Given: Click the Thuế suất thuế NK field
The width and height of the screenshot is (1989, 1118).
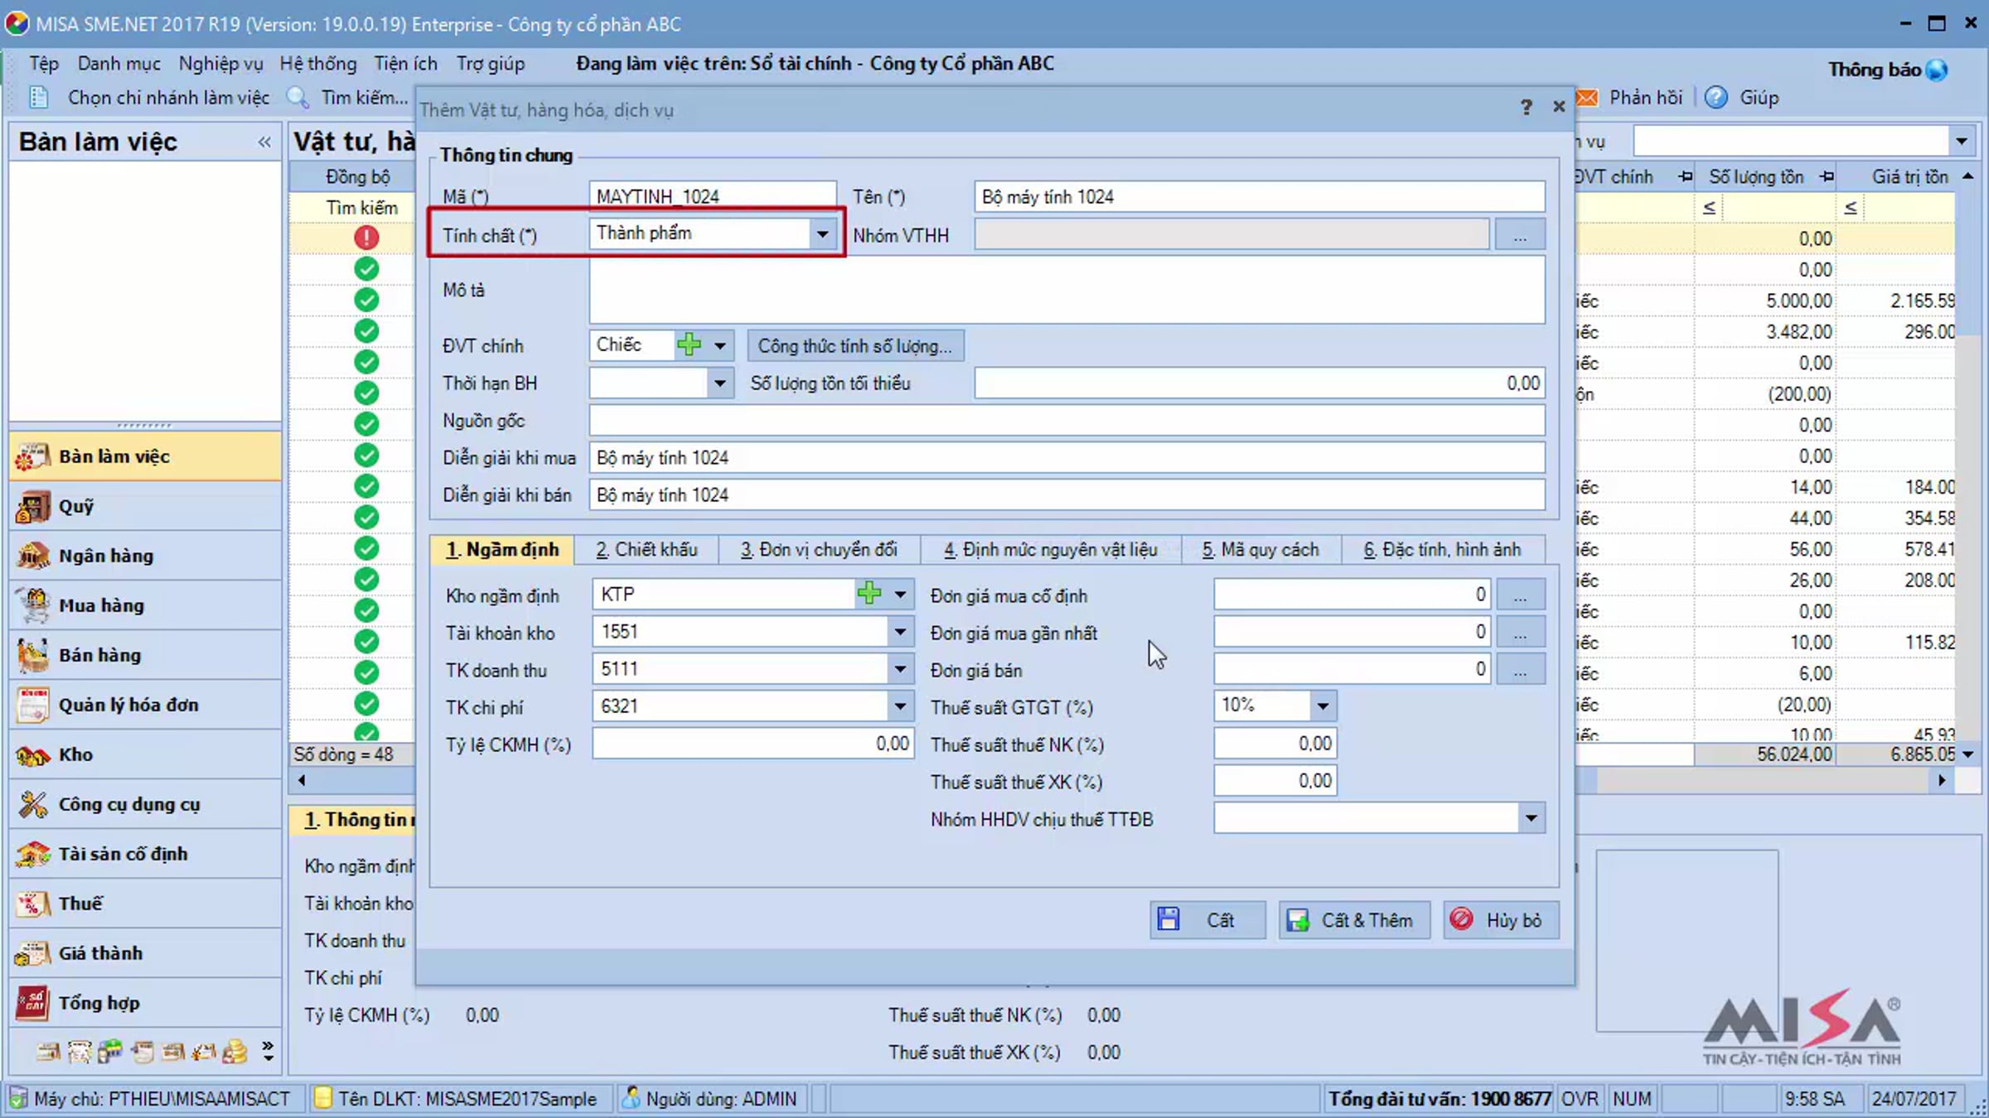Looking at the screenshot, I should pos(1275,744).
